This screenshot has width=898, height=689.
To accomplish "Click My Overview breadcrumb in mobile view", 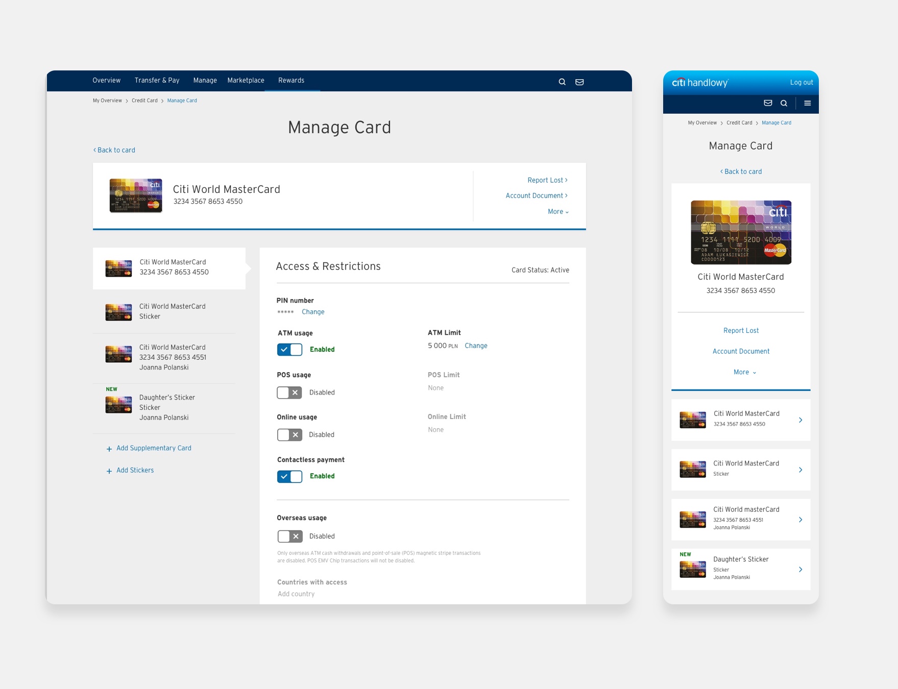I will click(x=702, y=123).
